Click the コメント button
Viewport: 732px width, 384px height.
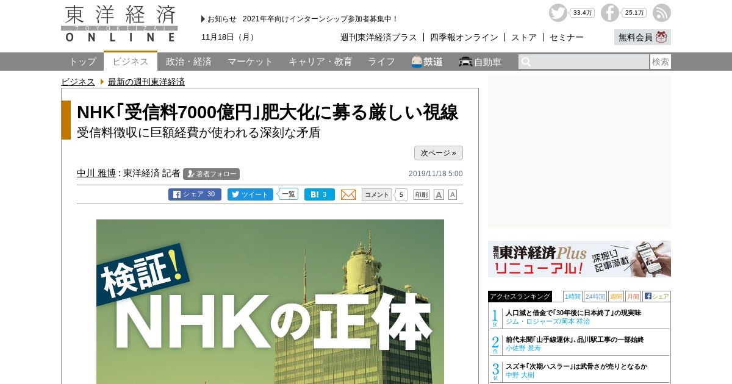377,194
